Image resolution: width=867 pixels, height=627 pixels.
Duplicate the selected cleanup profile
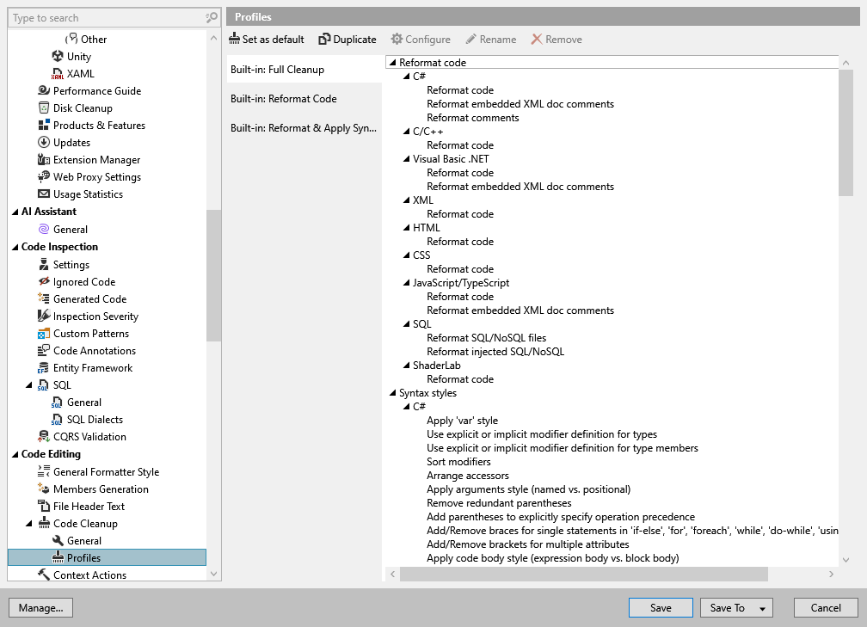click(347, 39)
